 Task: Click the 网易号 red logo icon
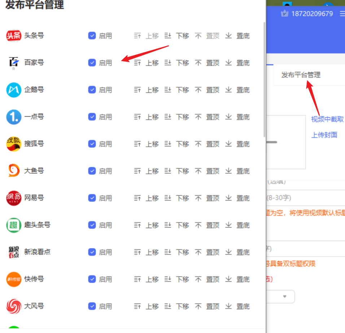(x=14, y=198)
